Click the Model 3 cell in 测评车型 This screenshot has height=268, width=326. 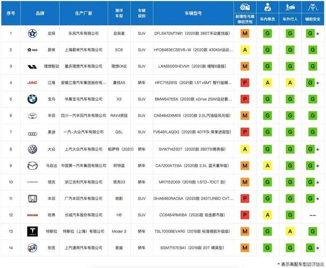tap(122, 232)
